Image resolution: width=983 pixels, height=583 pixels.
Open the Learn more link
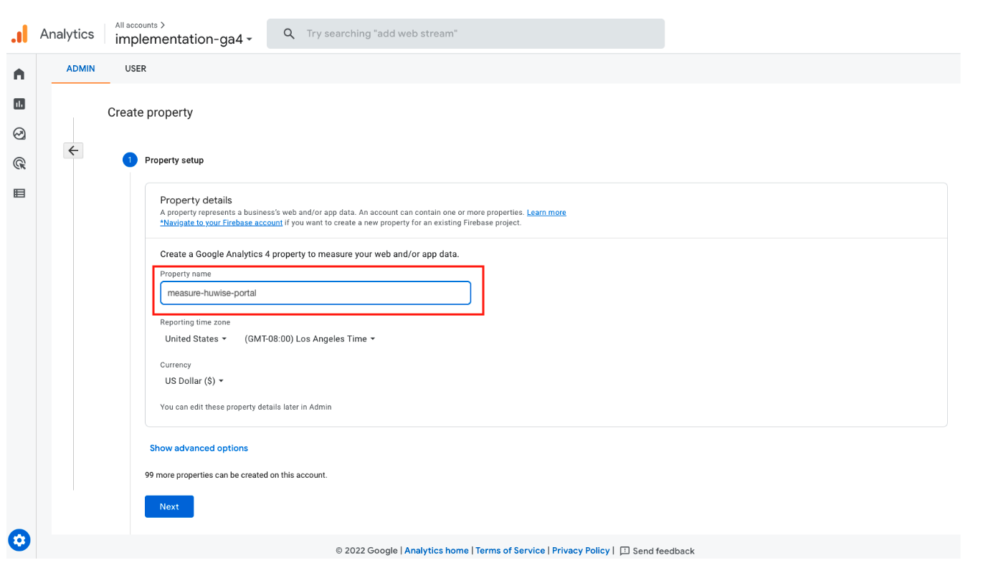point(546,213)
